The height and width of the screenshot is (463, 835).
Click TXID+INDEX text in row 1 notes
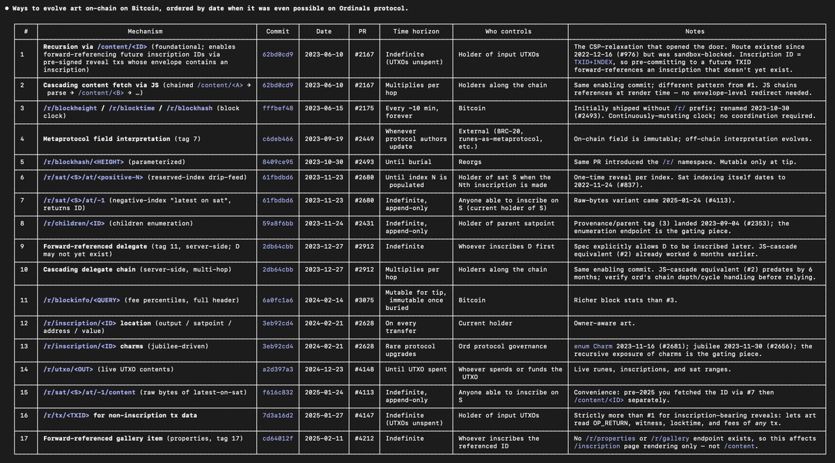point(593,62)
